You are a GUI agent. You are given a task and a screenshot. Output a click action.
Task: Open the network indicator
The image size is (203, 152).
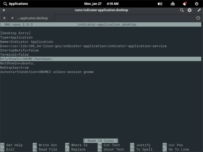(x=173, y=4)
